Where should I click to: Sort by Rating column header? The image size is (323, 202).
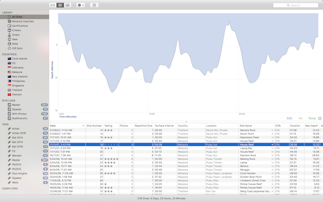click(111, 126)
